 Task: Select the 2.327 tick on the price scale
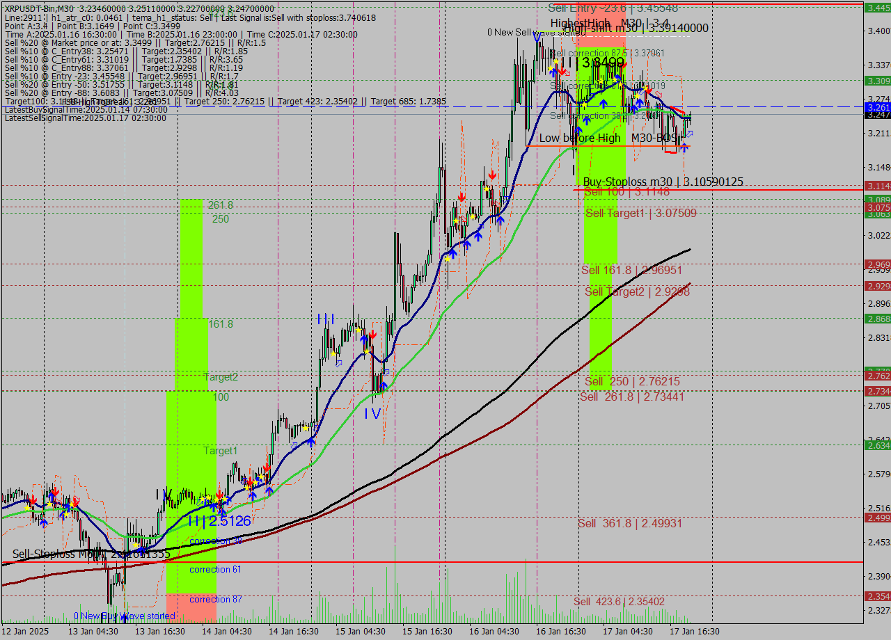click(878, 610)
